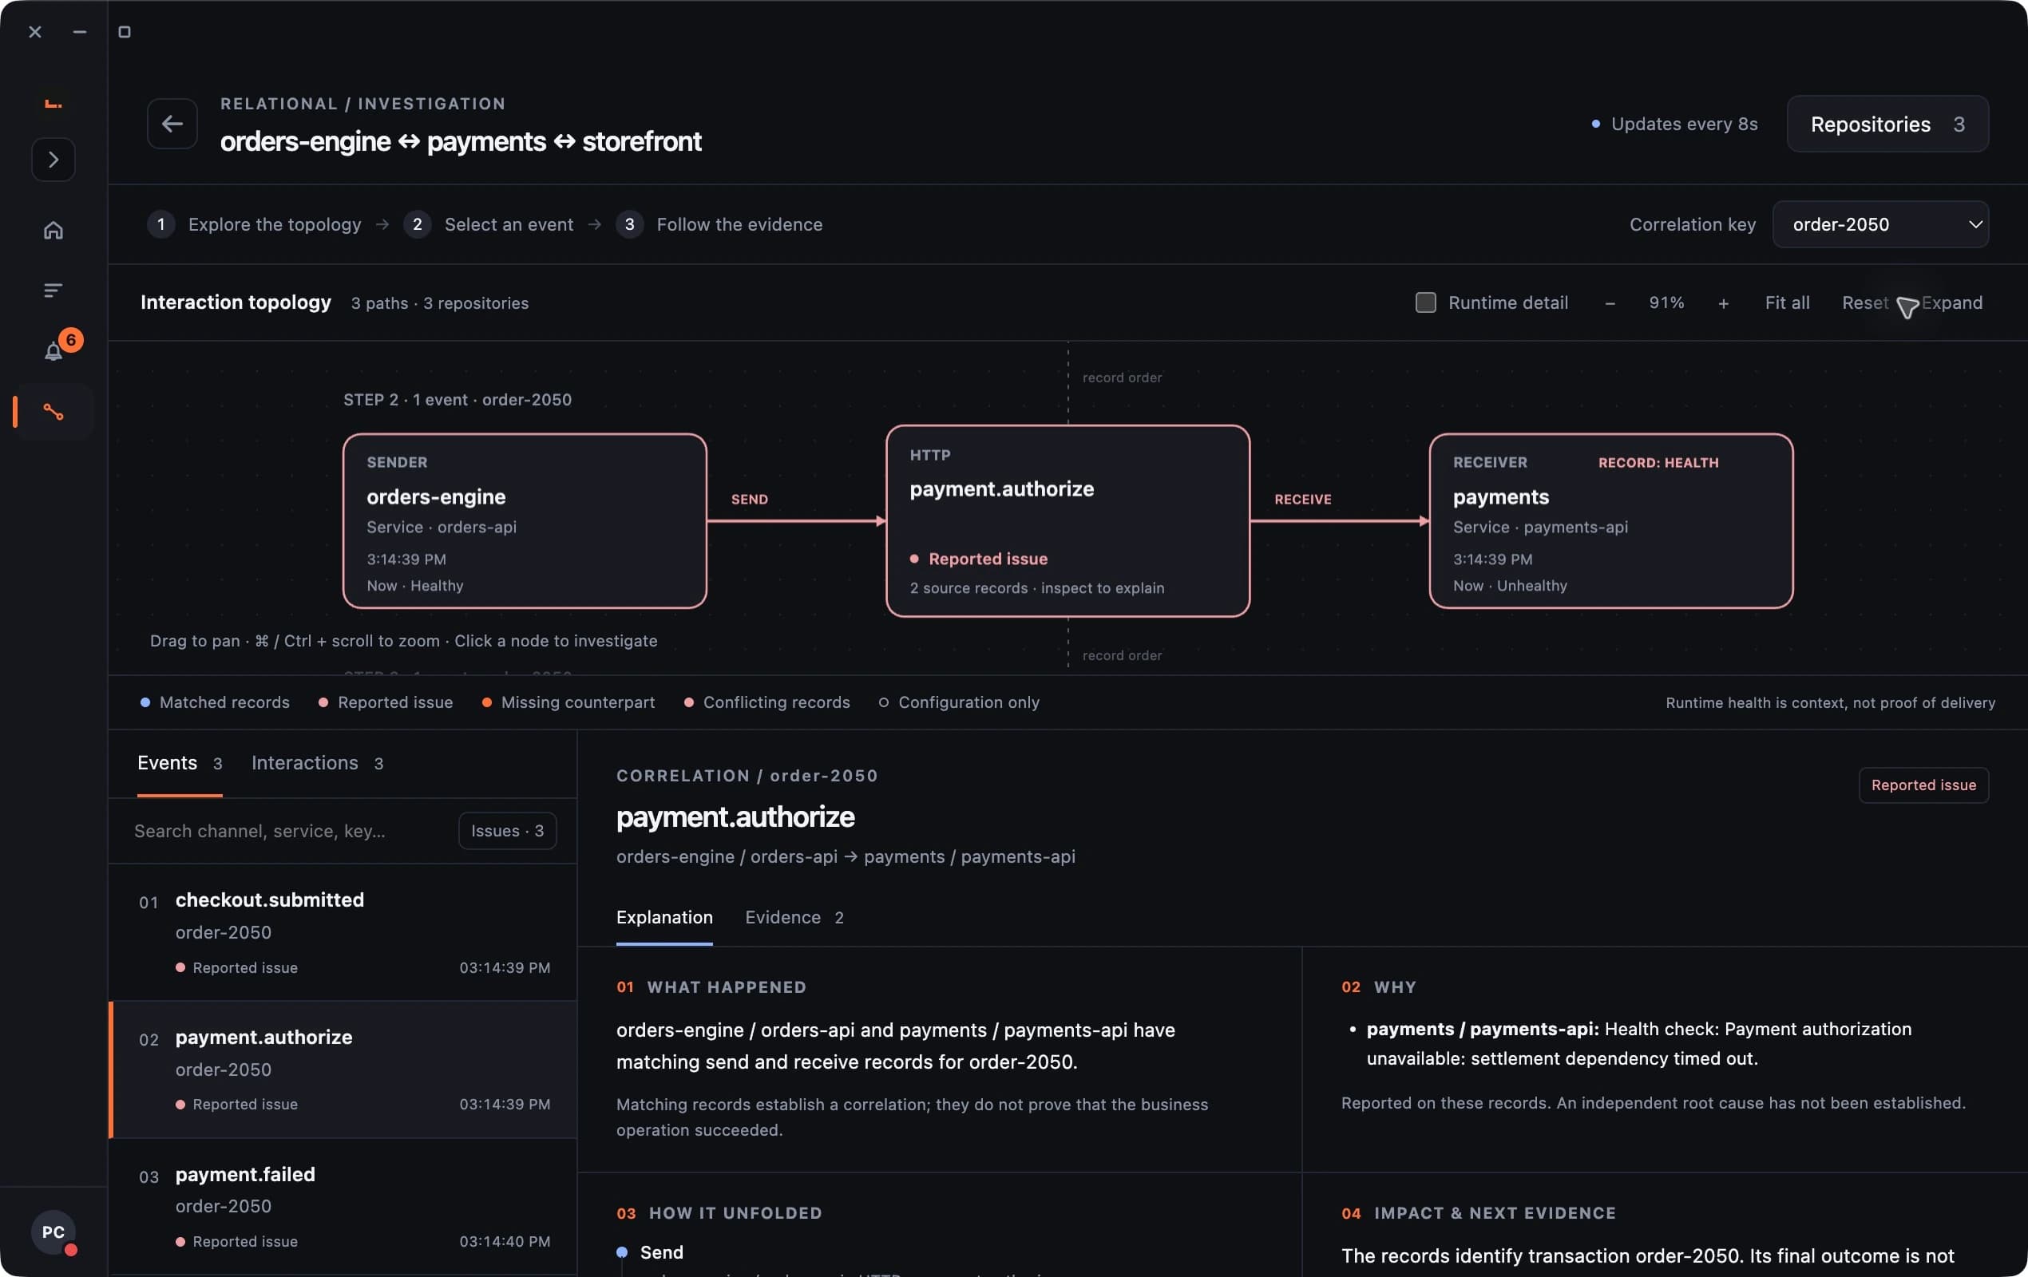Zoom out topology with minus icon

coord(1610,303)
